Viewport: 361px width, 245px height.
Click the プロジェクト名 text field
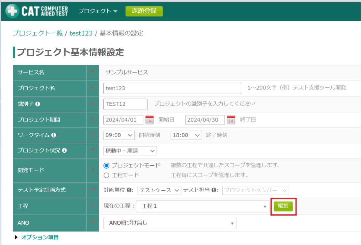pyautogui.click(x=172, y=88)
